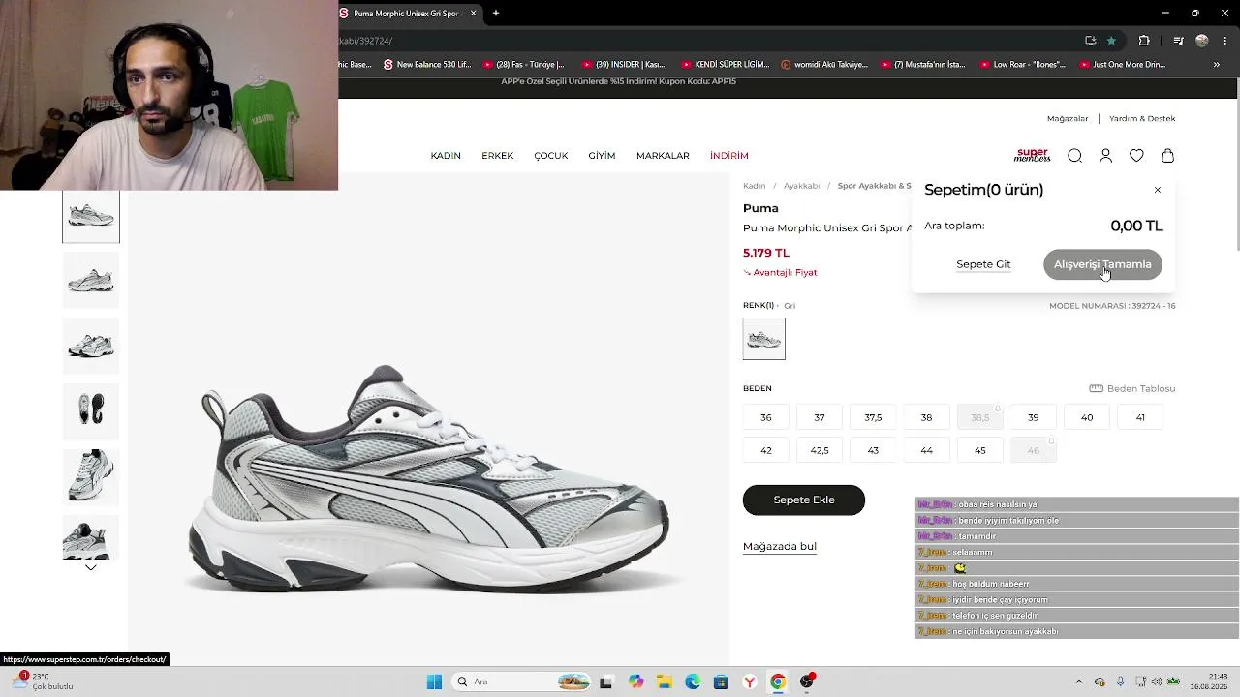Open Microsoft Store from the taskbar
This screenshot has height=697, width=1240.
721,682
